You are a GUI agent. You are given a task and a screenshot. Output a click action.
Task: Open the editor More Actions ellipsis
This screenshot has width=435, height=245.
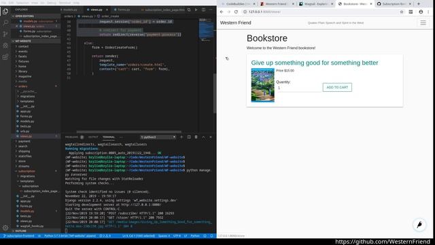(x=211, y=10)
